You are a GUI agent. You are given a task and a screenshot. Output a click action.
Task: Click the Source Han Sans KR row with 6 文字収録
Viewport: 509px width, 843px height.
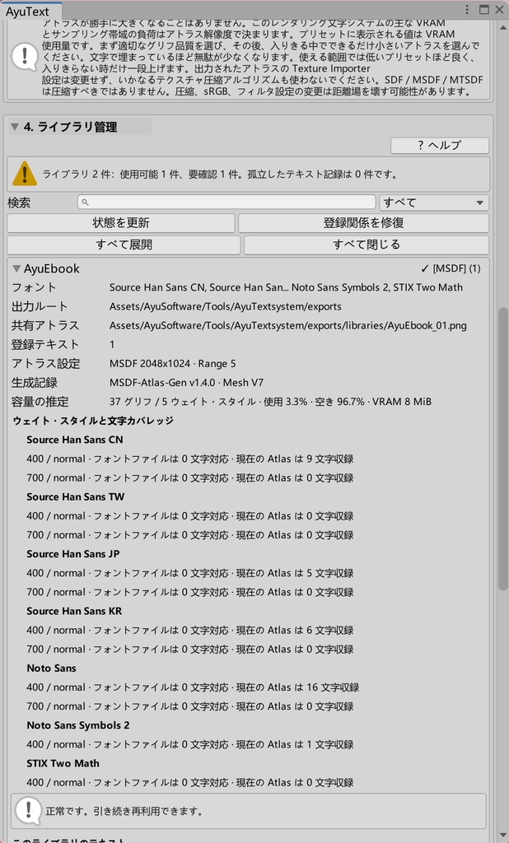point(190,630)
